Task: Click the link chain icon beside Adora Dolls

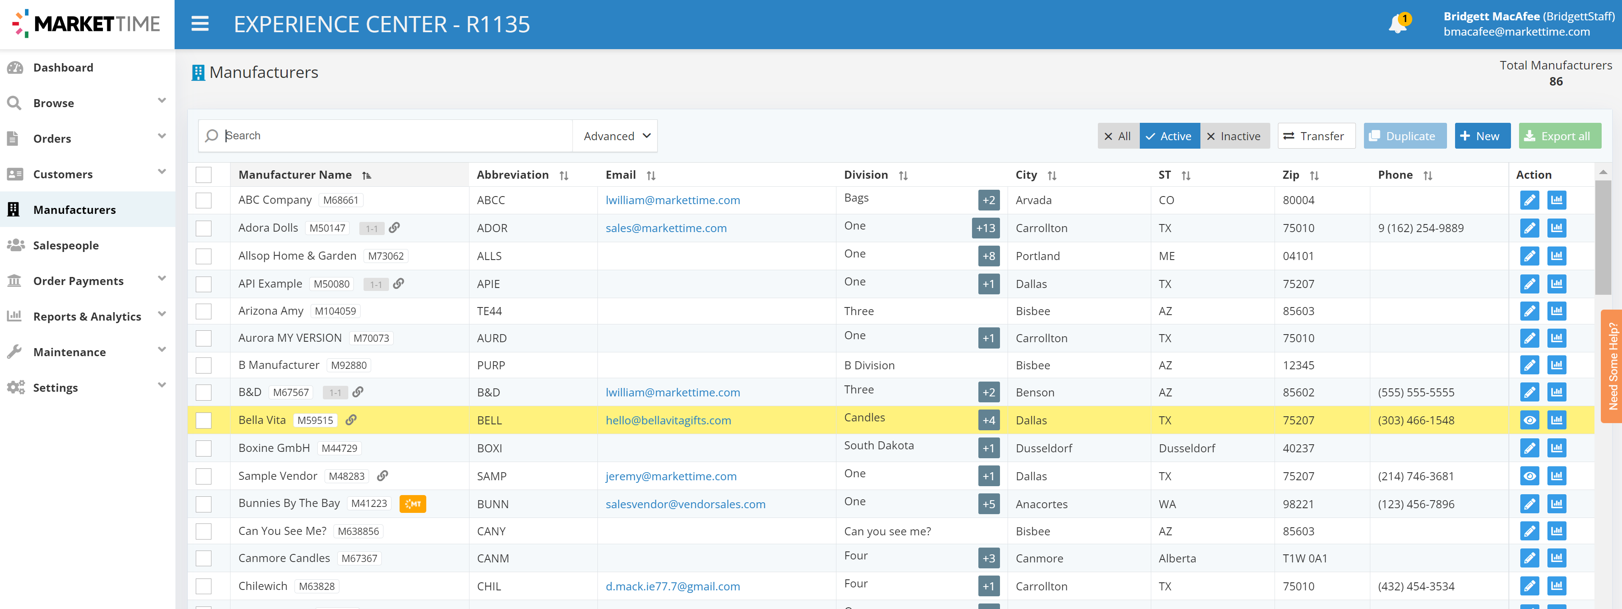Action: click(x=394, y=227)
